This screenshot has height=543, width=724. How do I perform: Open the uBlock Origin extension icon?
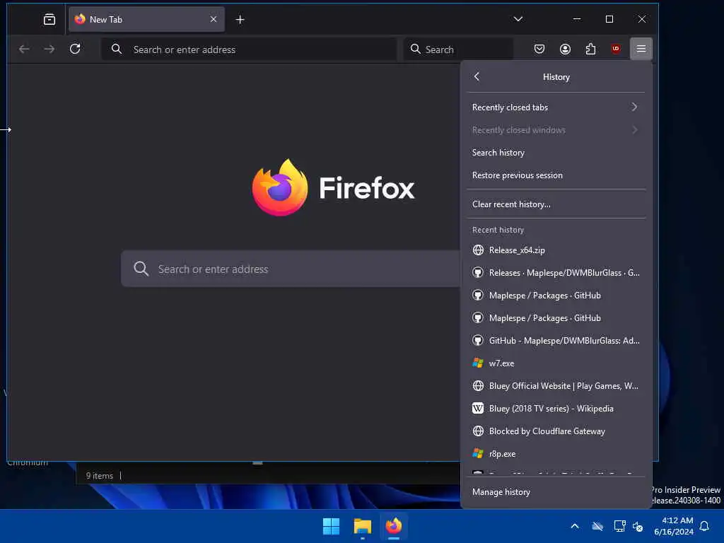[616, 49]
